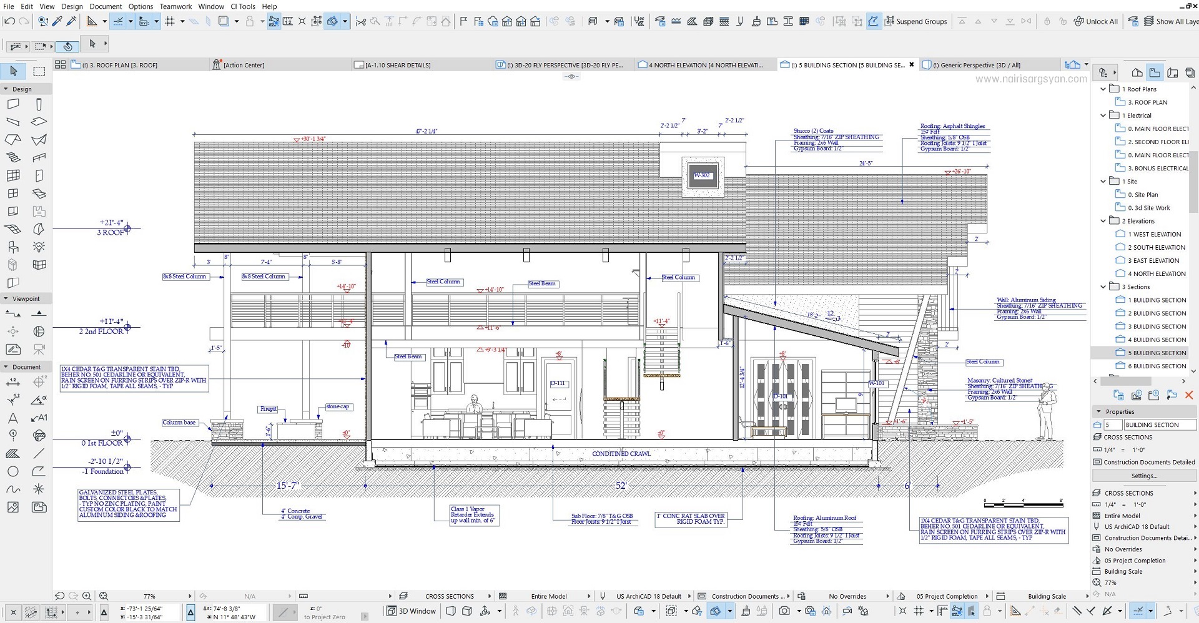Click the Settings... button
This screenshot has height=623, width=1199.
point(1144,476)
